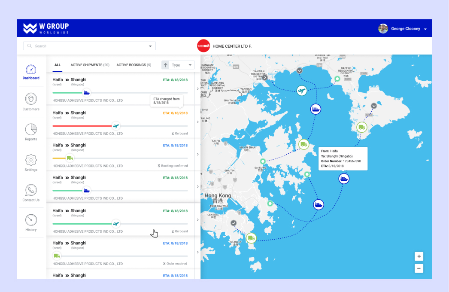Zoom in the map with plus button
Viewport: 449px width, 292px height.
[419, 256]
